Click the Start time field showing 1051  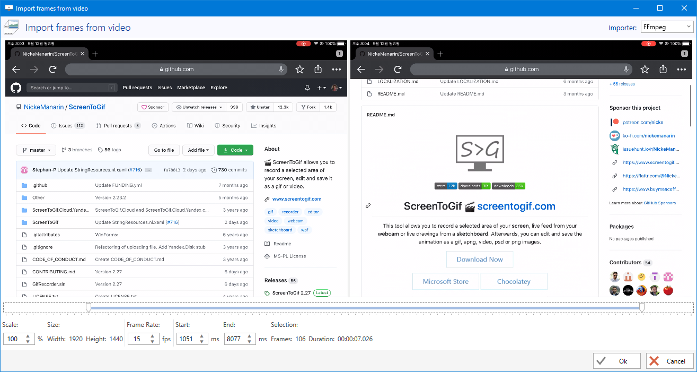pos(187,339)
